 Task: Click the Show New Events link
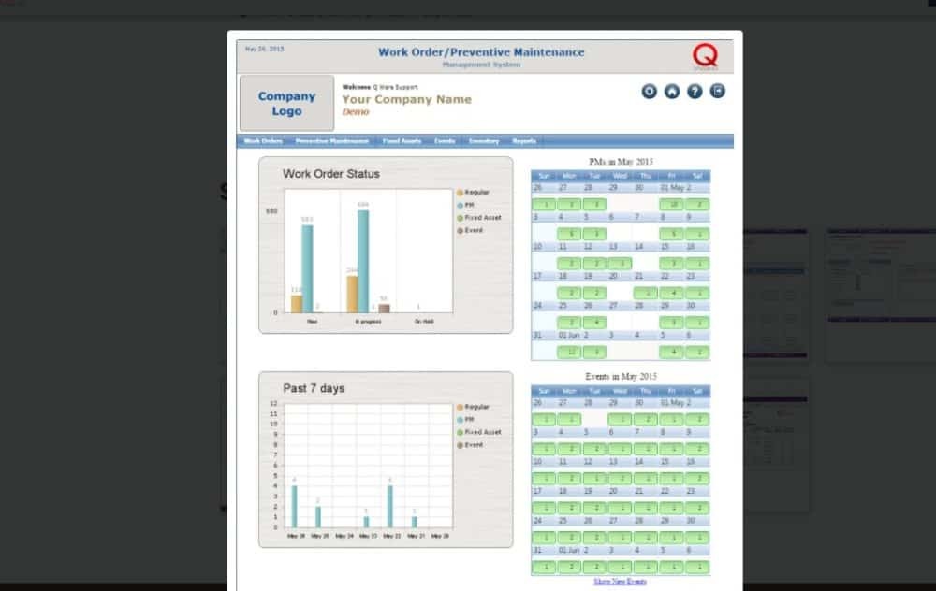click(620, 581)
